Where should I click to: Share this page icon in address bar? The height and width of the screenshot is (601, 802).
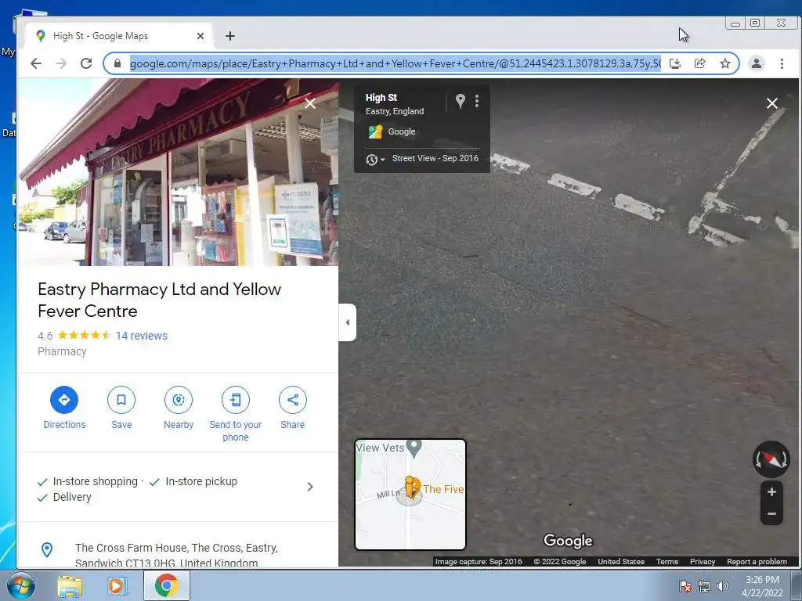[x=699, y=63]
